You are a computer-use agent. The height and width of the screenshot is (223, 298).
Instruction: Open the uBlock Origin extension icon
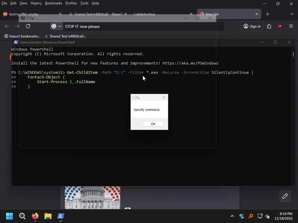pyautogui.click(x=280, y=26)
